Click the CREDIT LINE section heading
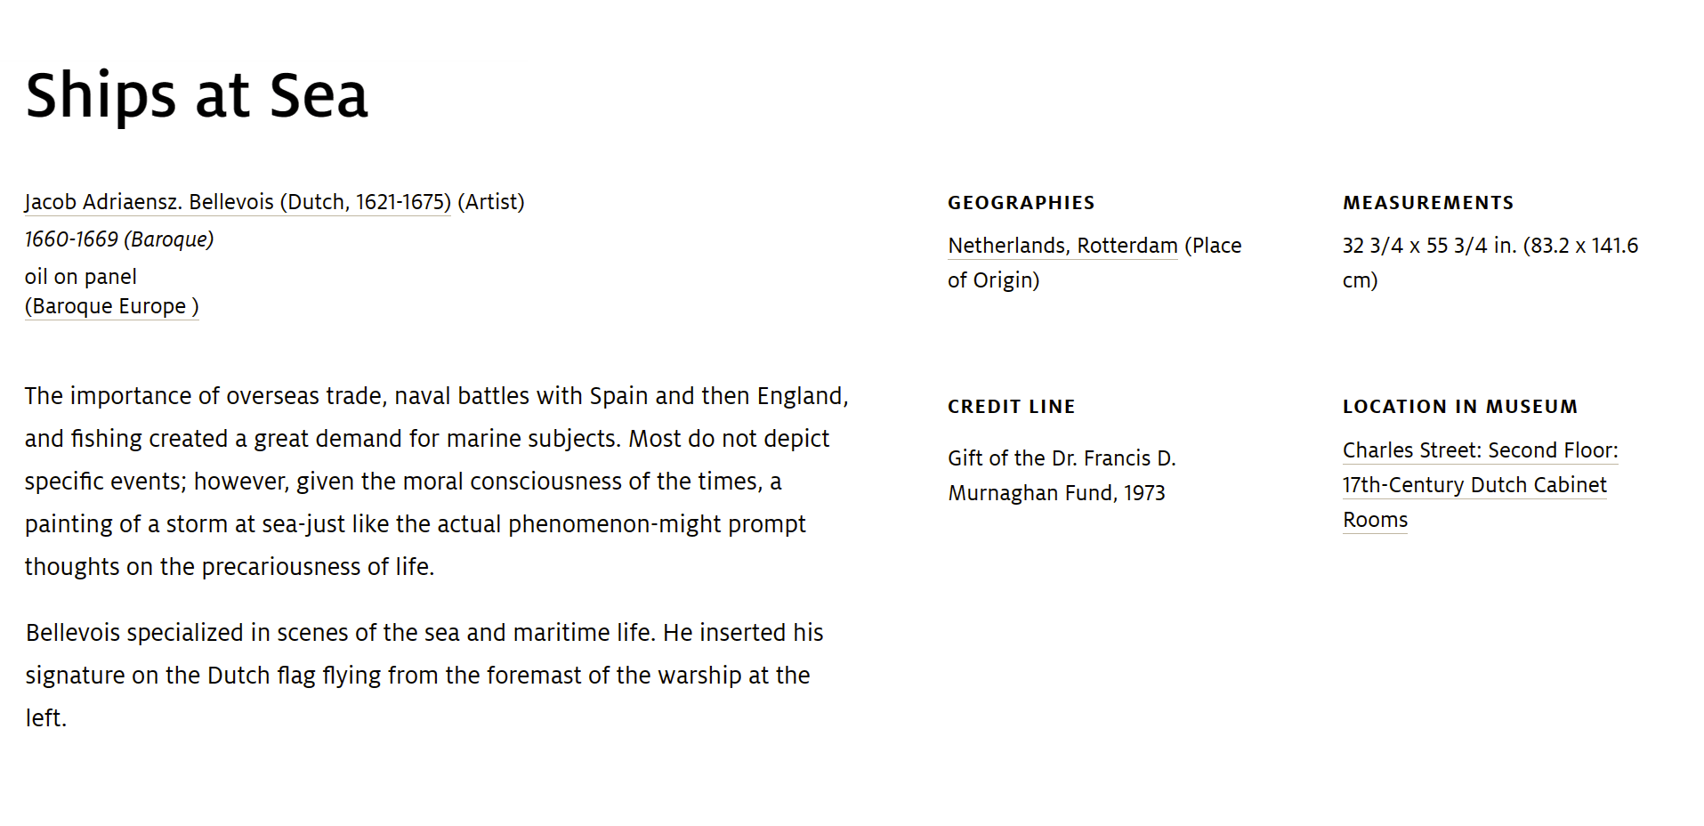The width and height of the screenshot is (1704, 826). pos(1012,407)
